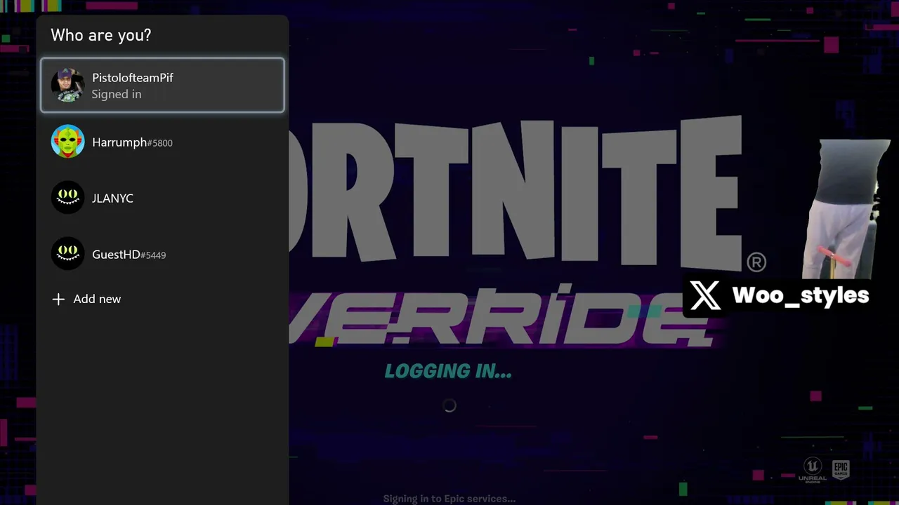The height and width of the screenshot is (505, 899).
Task: Open the Add new profile option
Action: pos(162,299)
